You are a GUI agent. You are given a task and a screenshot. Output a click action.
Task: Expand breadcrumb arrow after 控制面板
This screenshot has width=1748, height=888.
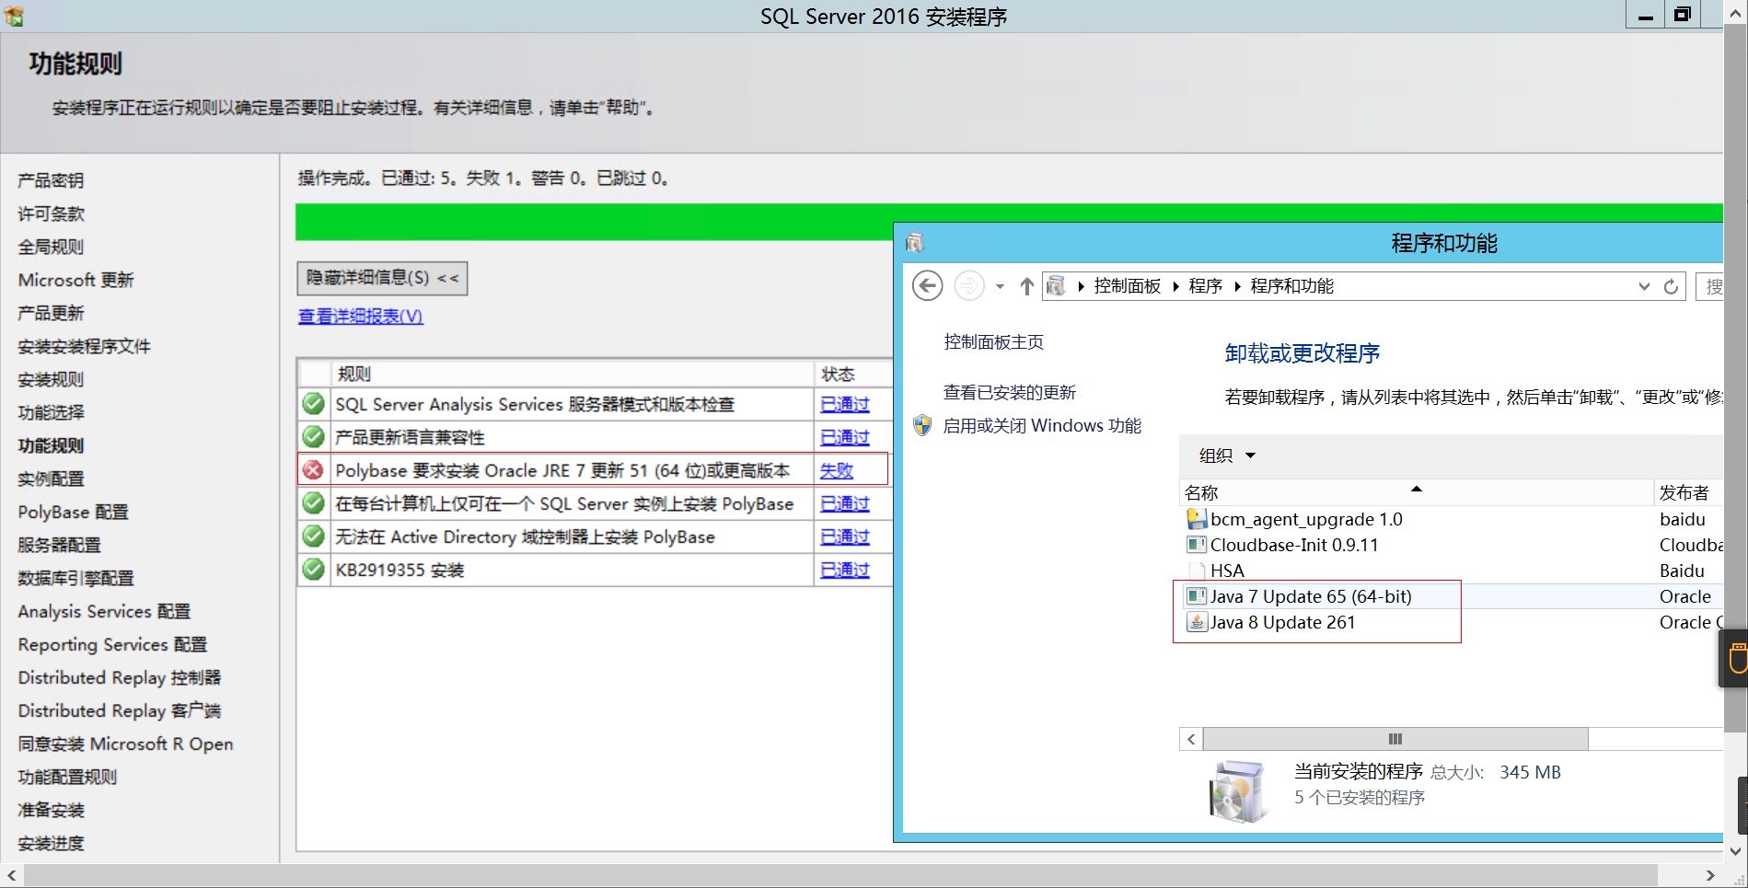coord(1175,286)
